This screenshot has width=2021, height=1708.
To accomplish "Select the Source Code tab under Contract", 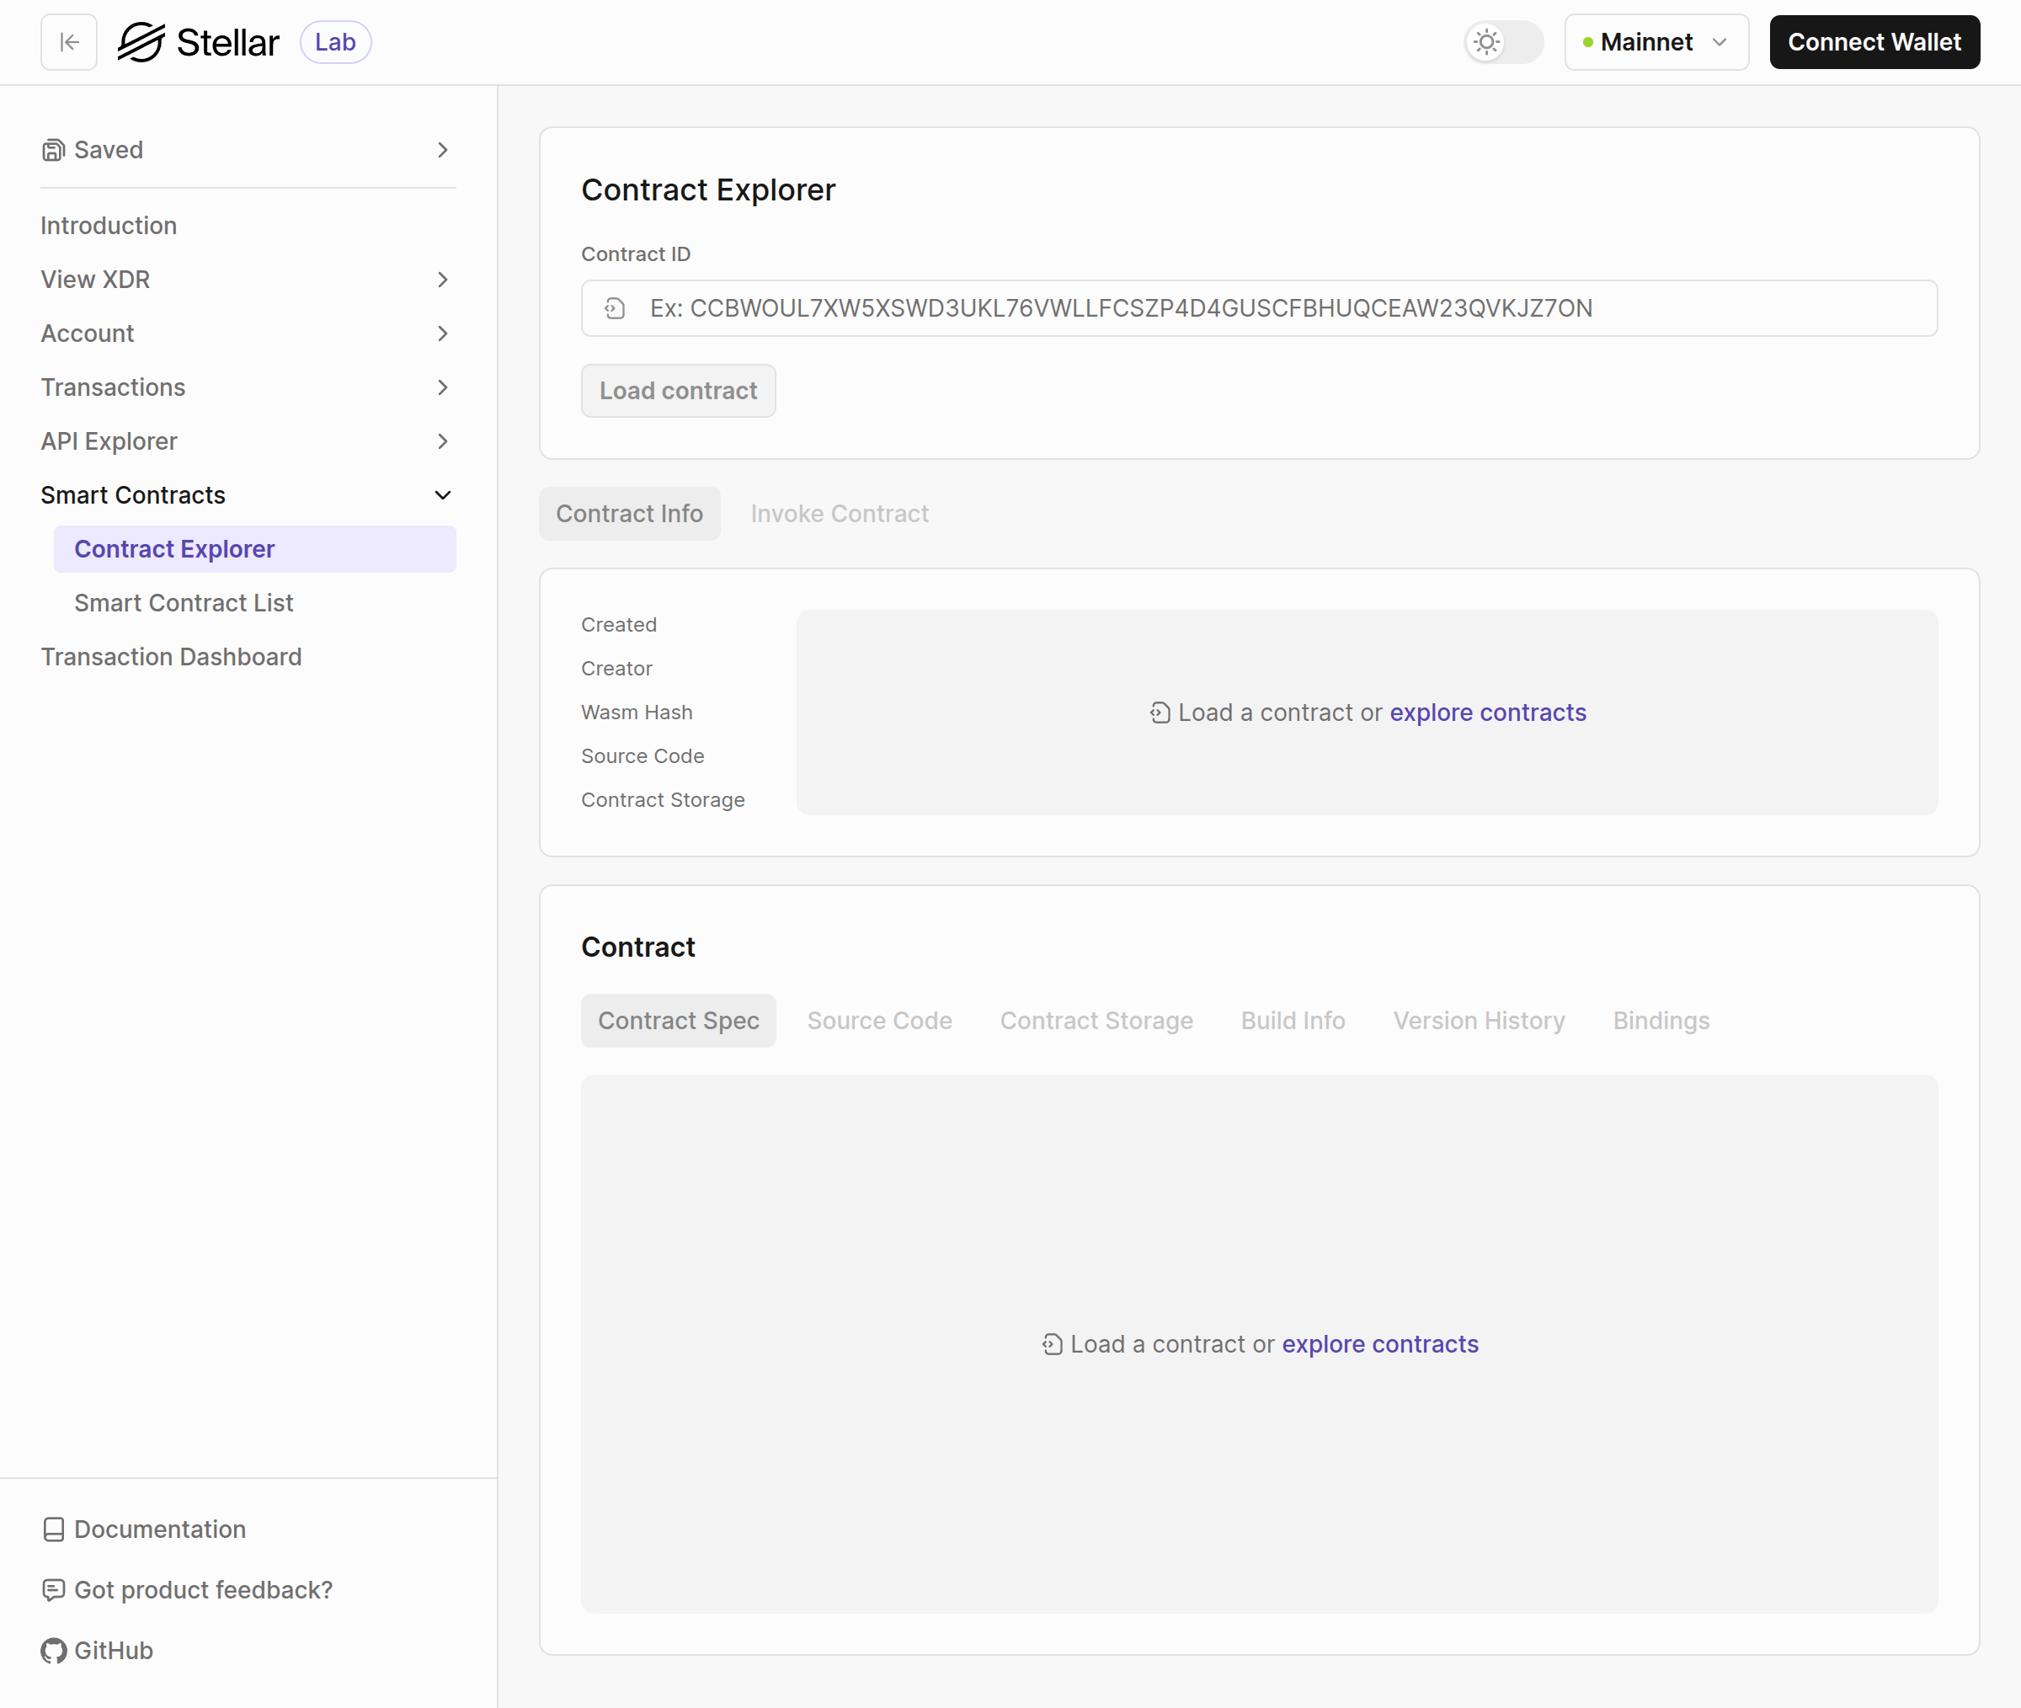I will pos(880,1021).
